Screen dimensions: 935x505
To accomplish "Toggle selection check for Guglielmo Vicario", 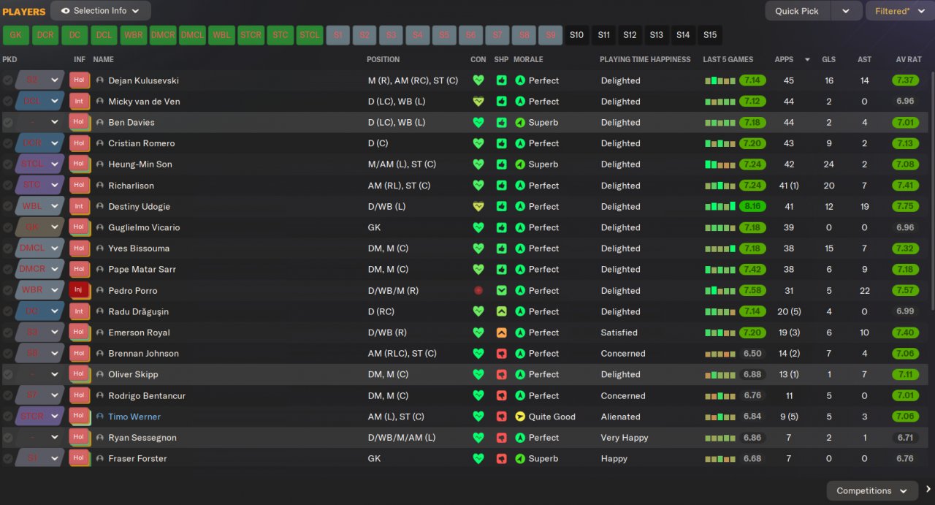I will click(8, 228).
